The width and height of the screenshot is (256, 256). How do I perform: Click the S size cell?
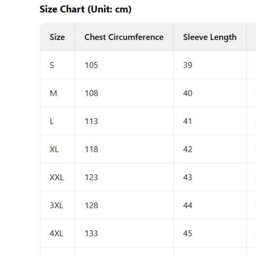(52, 65)
